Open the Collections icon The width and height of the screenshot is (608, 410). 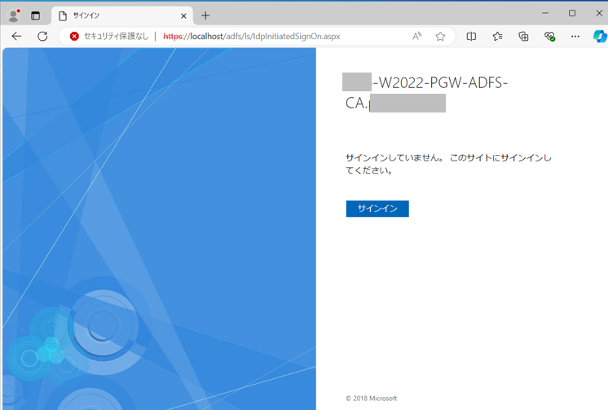pos(523,37)
